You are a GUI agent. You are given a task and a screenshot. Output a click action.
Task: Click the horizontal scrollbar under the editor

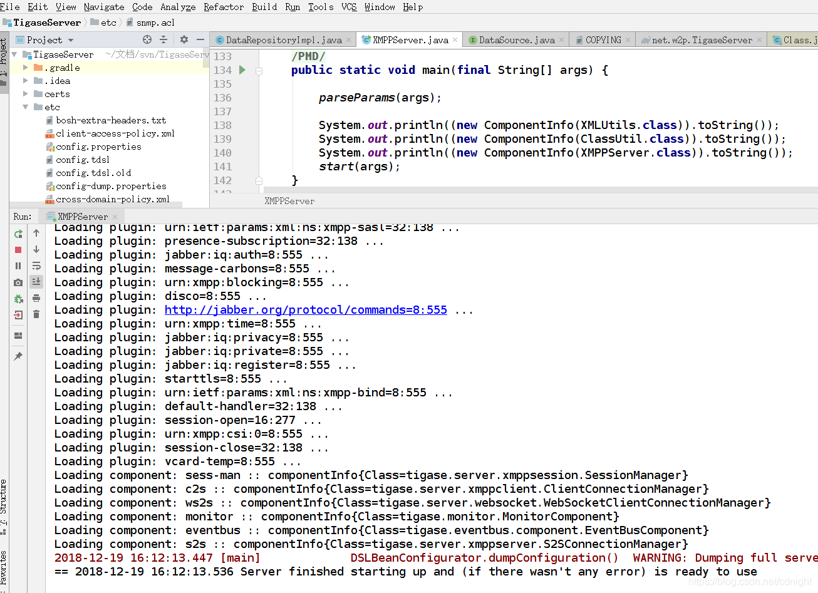click(541, 190)
